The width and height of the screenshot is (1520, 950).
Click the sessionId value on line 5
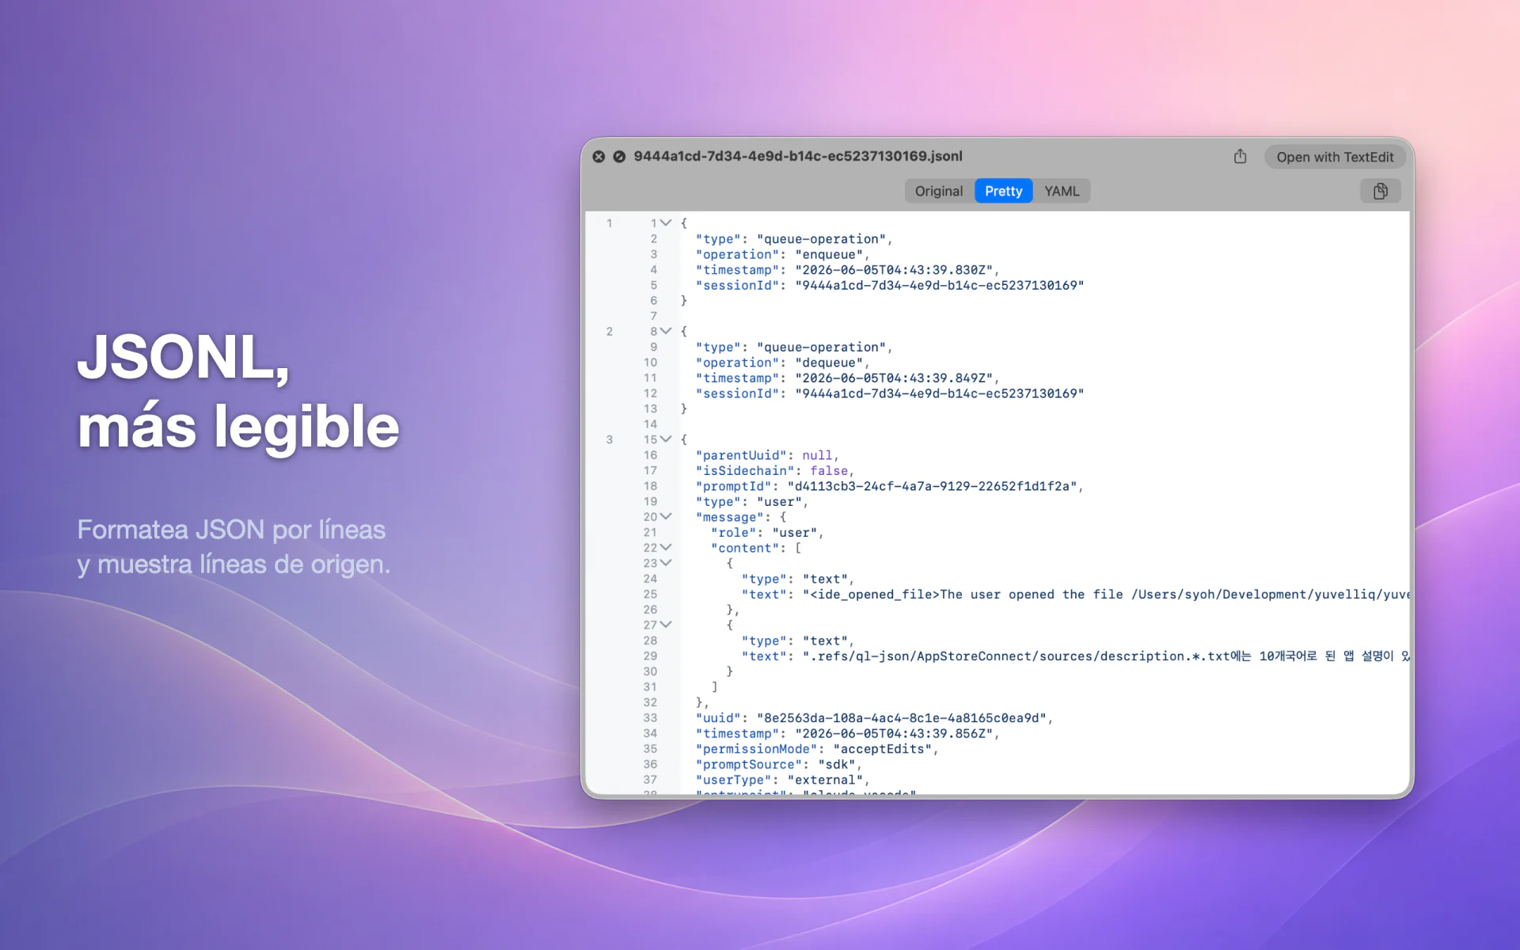(939, 285)
